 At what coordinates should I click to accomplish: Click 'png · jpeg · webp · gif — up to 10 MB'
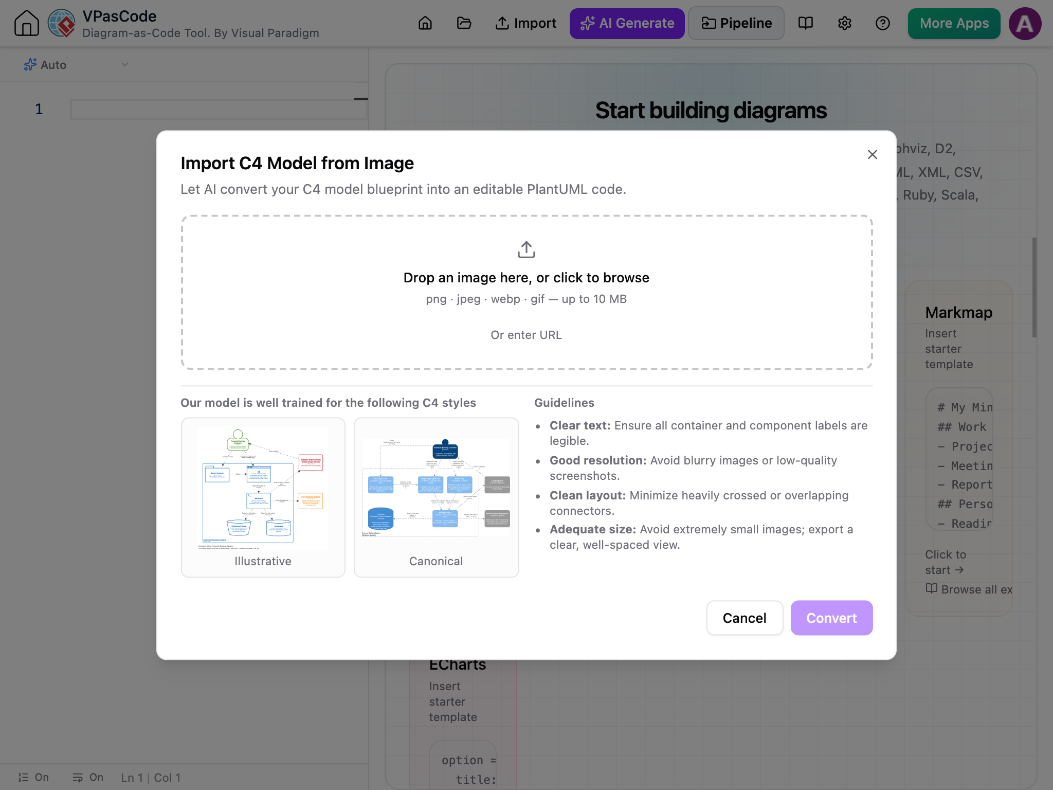[526, 299]
